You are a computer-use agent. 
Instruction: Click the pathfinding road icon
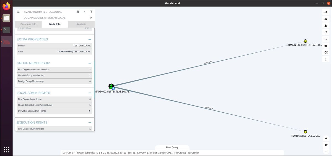[78, 12]
